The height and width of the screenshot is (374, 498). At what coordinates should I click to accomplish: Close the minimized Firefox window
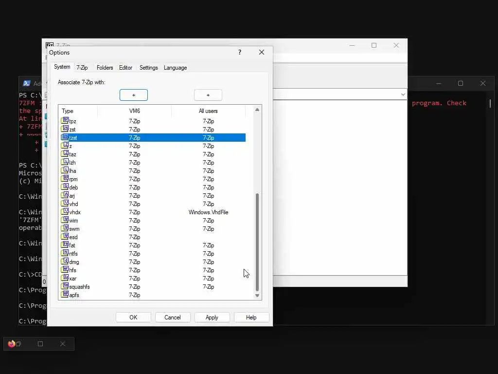(x=63, y=344)
